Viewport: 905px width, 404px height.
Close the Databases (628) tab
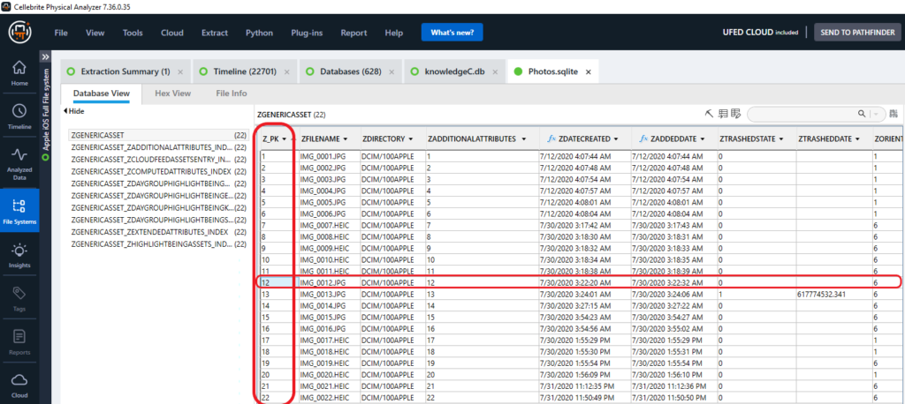pos(392,72)
